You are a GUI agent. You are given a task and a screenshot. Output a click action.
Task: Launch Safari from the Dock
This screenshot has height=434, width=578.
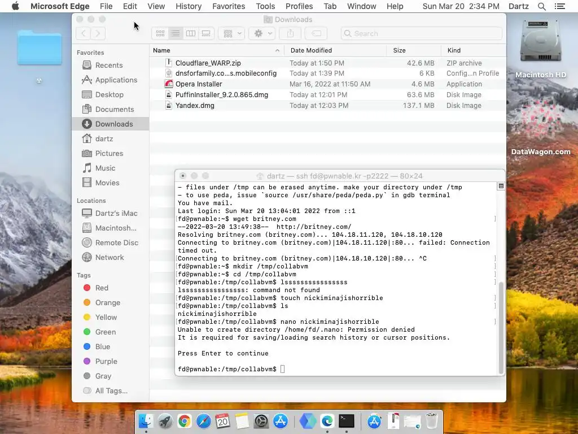click(x=203, y=421)
